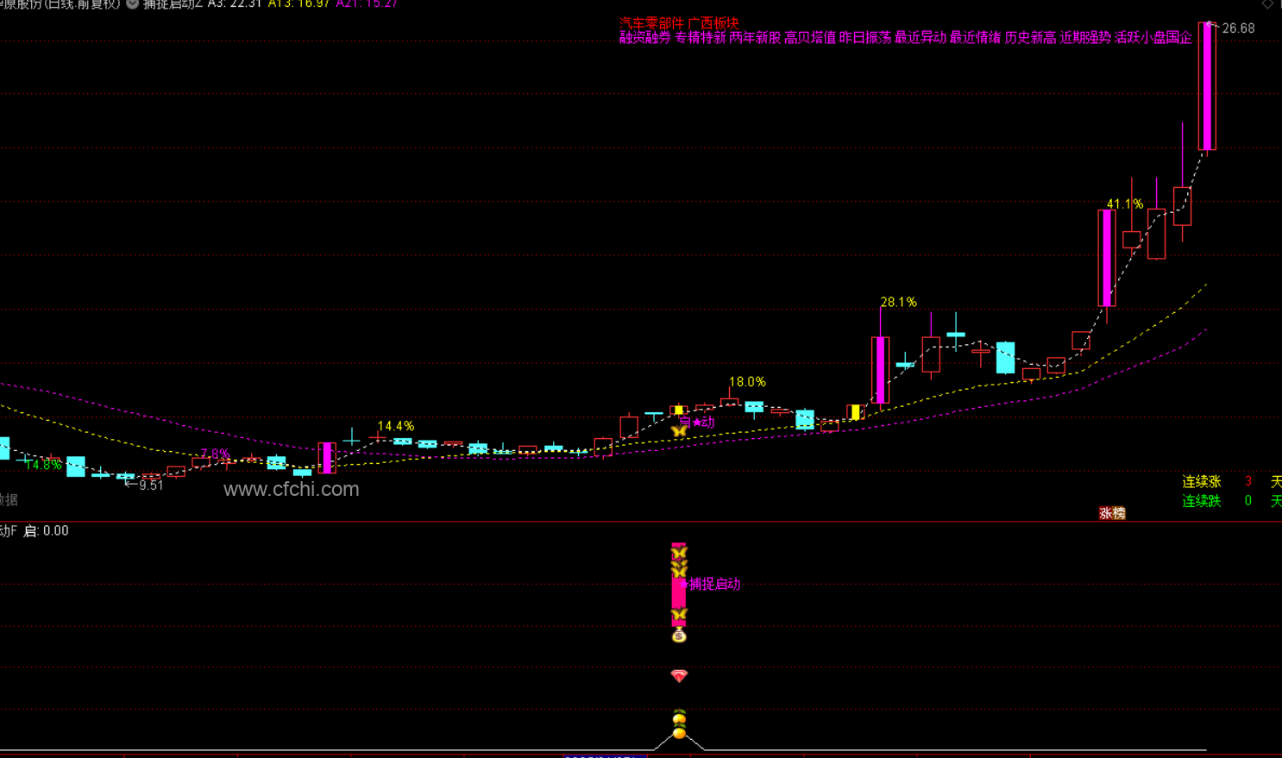The width and height of the screenshot is (1282, 758).
Task: Click the 近期强势 concept tag
Action: (x=1085, y=37)
